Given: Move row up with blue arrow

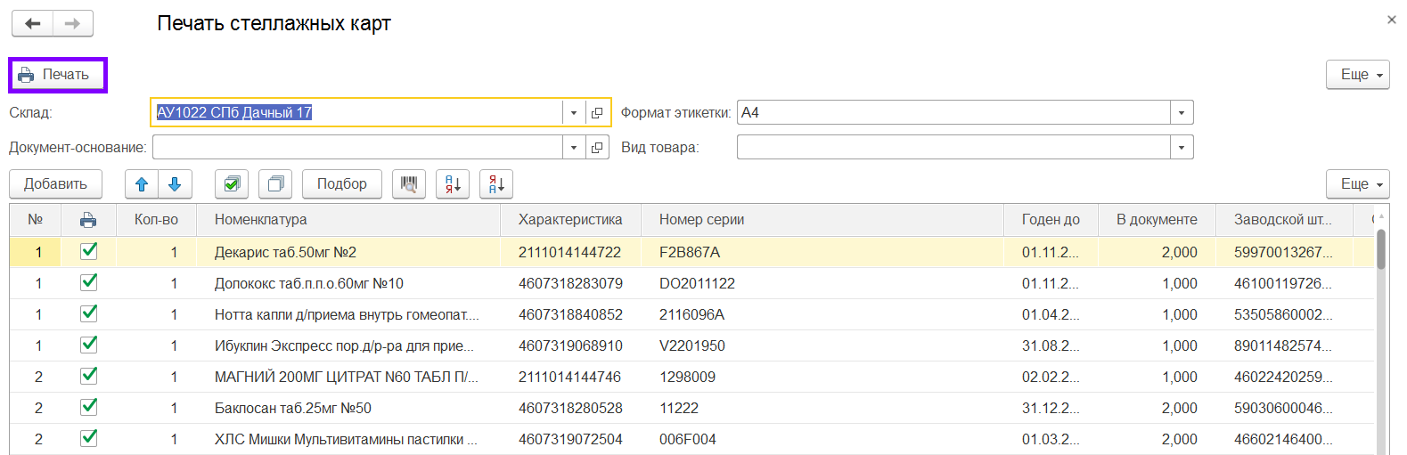Looking at the screenshot, I should 142,184.
